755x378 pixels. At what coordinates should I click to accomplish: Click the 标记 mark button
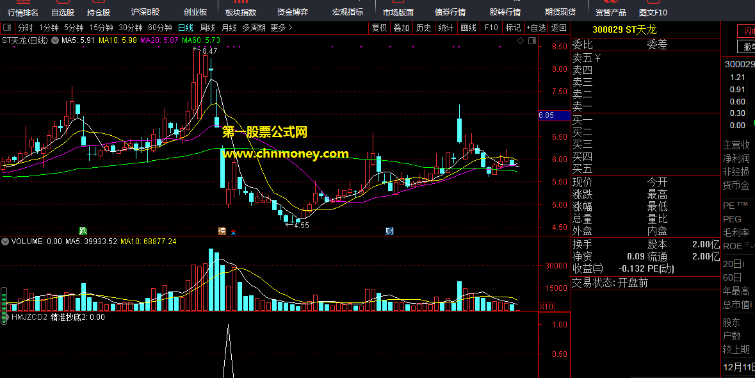(514, 28)
